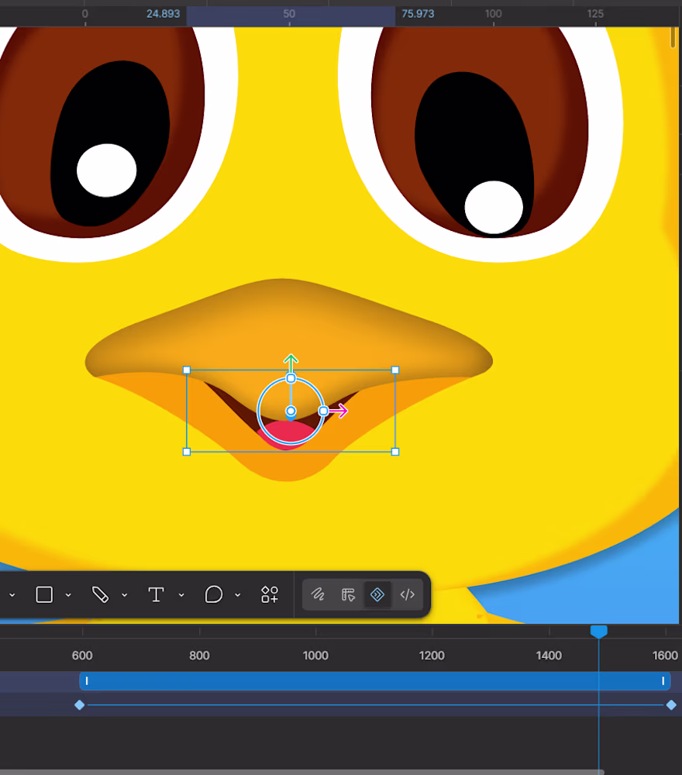Select the Pen tool
Image resolution: width=682 pixels, height=775 pixels.
pyautogui.click(x=100, y=594)
